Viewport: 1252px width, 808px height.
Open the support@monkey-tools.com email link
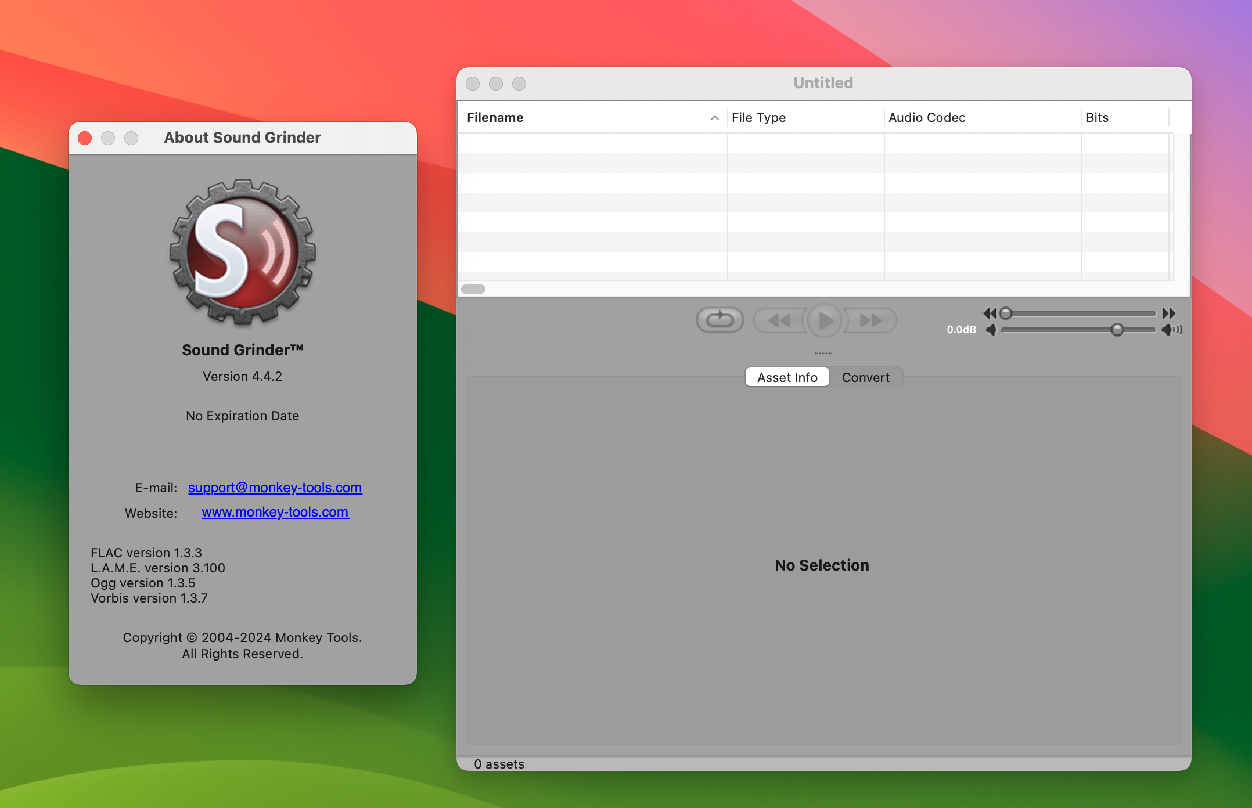click(275, 488)
